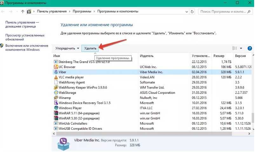Expand chevron after Программы breadcrumb
The width and height of the screenshot is (257, 152).
pyautogui.click(x=94, y=11)
